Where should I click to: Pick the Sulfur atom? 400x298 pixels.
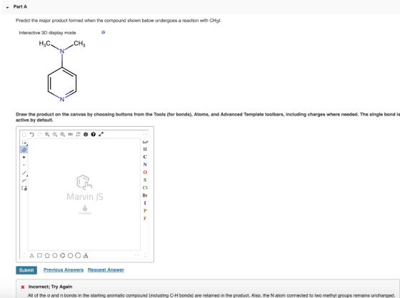pyautogui.click(x=145, y=180)
